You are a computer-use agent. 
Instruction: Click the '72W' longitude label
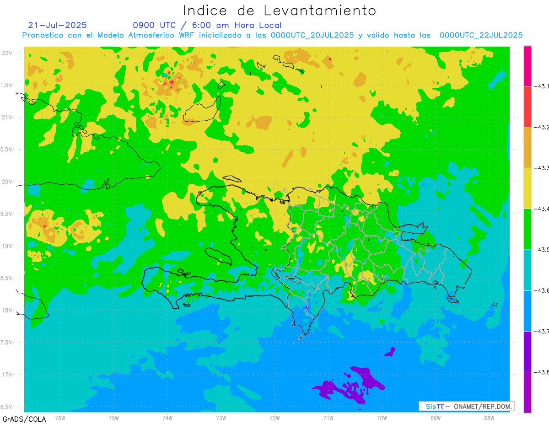tap(274, 418)
